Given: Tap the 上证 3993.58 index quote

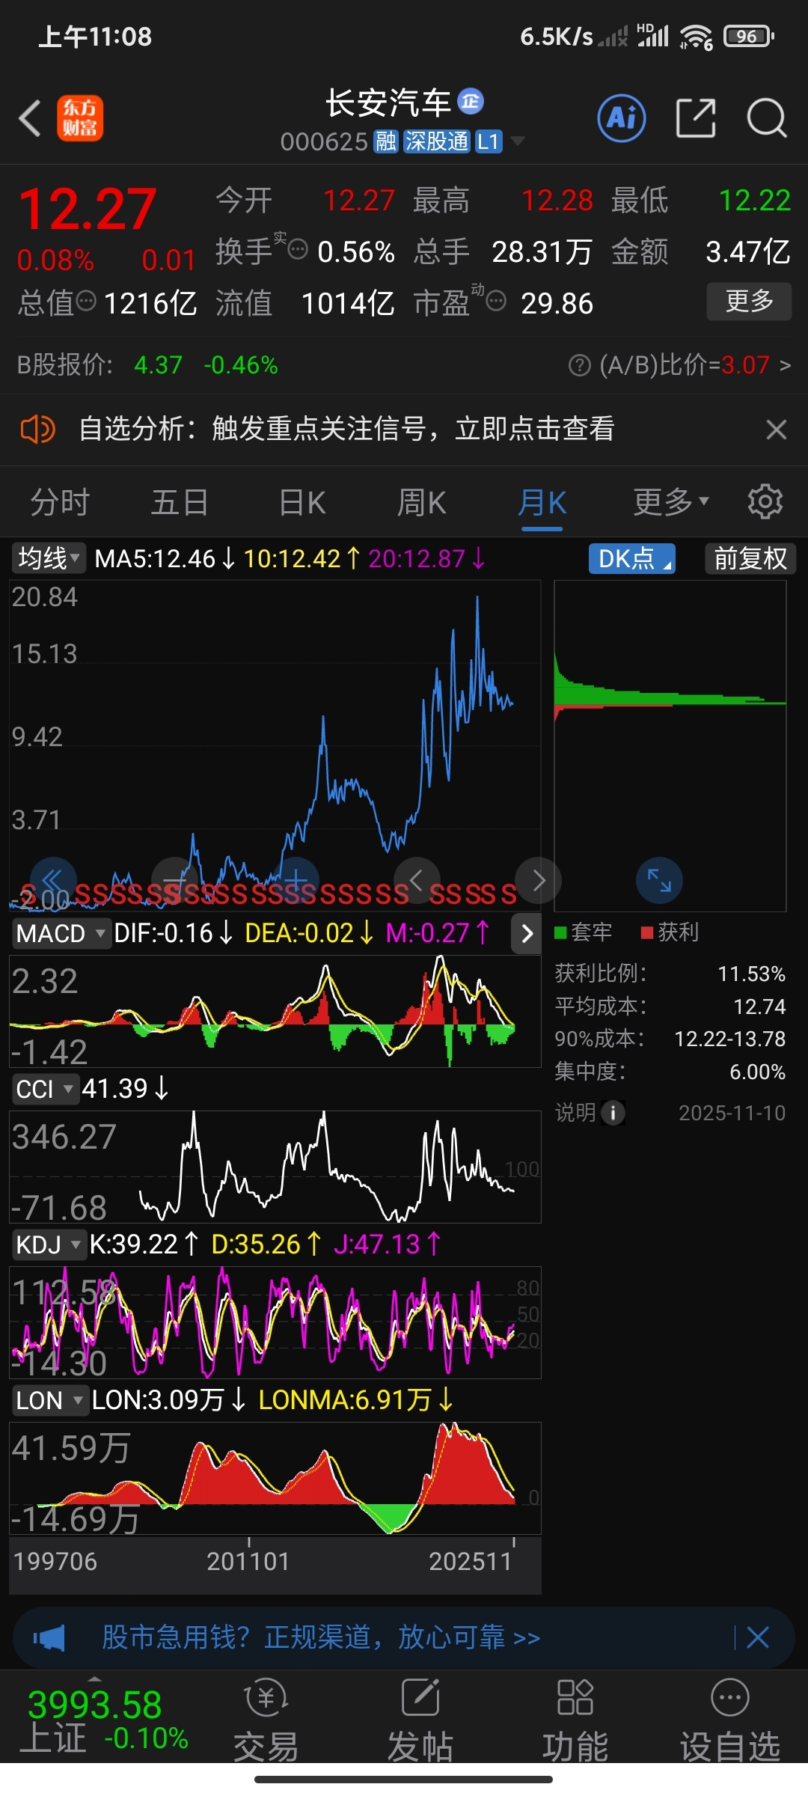Looking at the screenshot, I should pos(103,1721).
